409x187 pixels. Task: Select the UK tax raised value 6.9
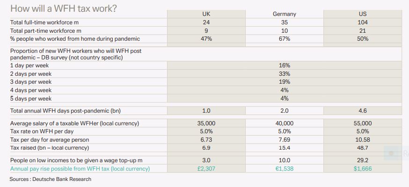pyautogui.click(x=206, y=148)
